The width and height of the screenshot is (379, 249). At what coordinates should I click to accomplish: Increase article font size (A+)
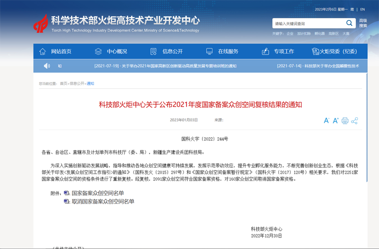point(336,121)
